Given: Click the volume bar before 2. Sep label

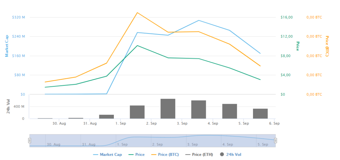Looking at the screenshot, I should pyautogui.click(x=137, y=112).
